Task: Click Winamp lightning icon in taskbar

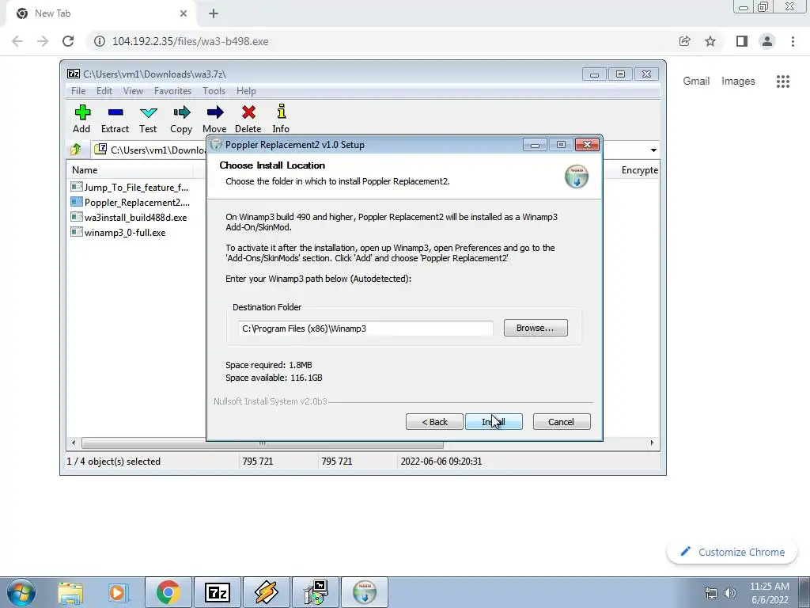Action: coord(266,592)
